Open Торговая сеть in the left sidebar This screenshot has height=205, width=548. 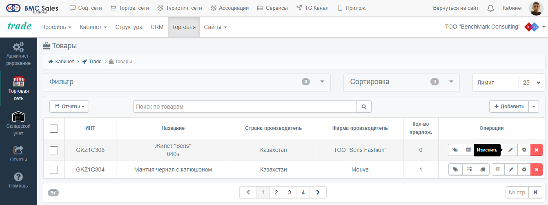18,89
